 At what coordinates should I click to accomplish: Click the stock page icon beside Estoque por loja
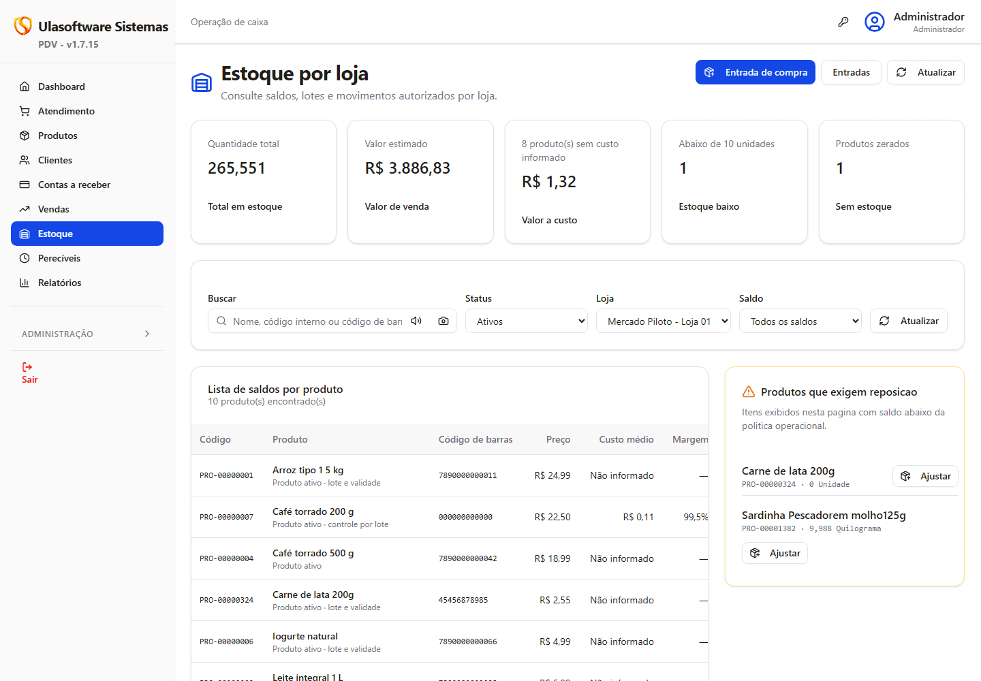(x=202, y=83)
